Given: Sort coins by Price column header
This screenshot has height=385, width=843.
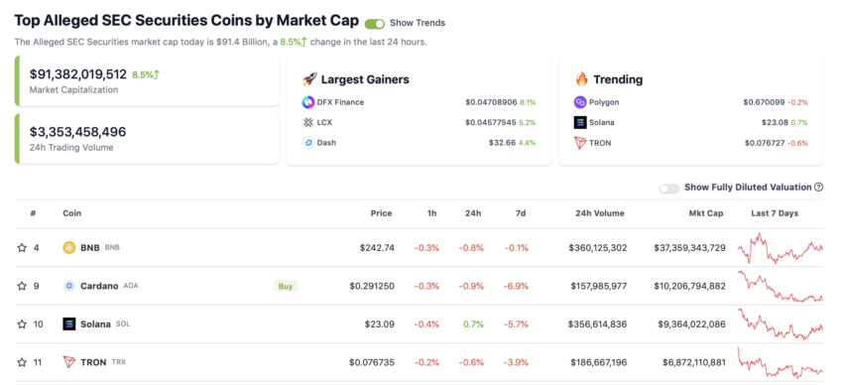Looking at the screenshot, I should point(381,213).
